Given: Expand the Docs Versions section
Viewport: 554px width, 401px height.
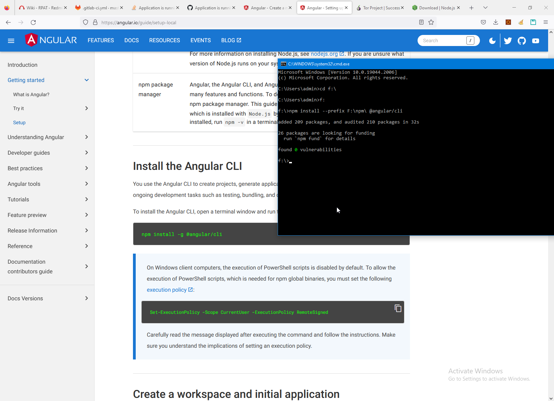Looking at the screenshot, I should click(x=87, y=298).
